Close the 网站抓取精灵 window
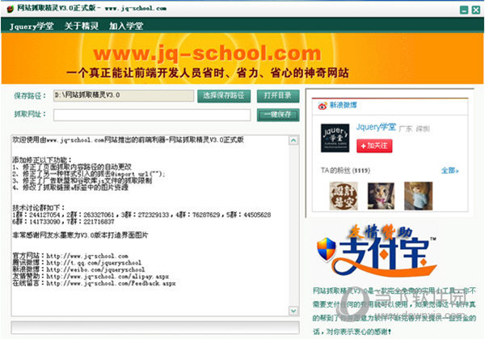Image resolution: width=485 pixels, height=339 pixels. tap(476, 10)
